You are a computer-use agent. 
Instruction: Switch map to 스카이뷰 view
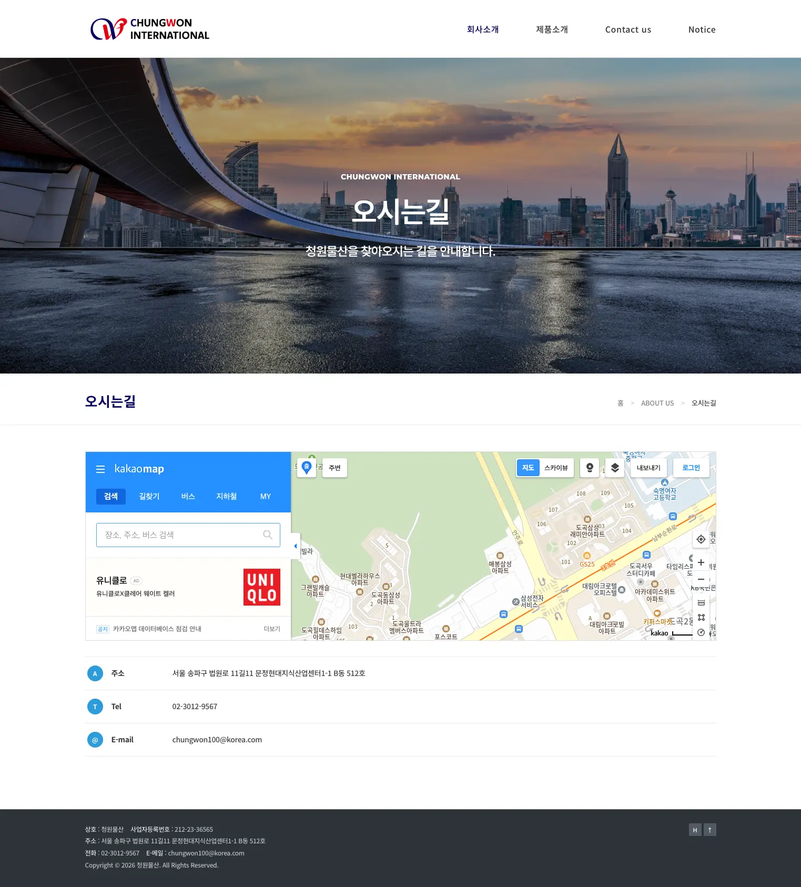coord(556,468)
